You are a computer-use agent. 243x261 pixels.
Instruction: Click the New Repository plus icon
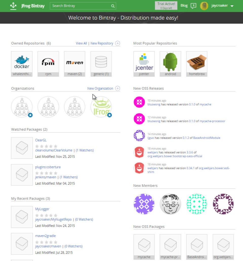117,43
